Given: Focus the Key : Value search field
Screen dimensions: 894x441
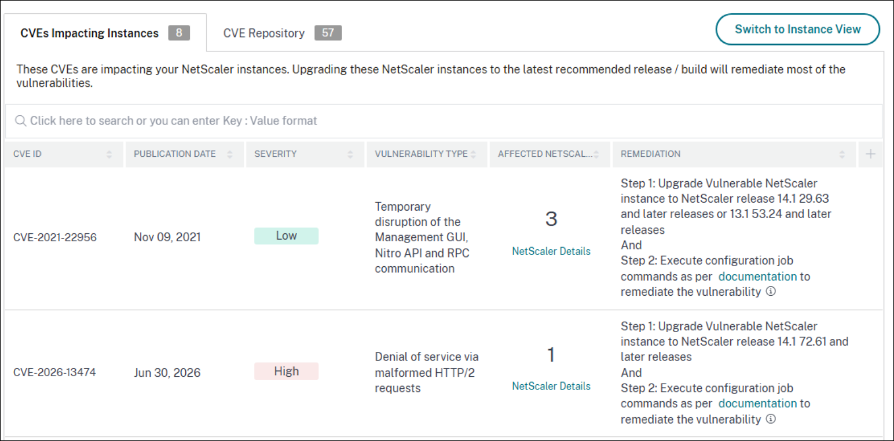Looking at the screenshot, I should (444, 121).
